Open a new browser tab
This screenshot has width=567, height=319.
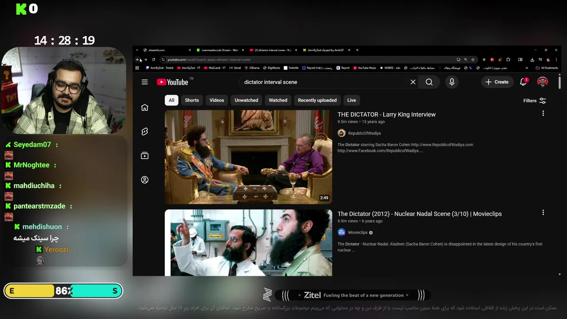coord(357,50)
